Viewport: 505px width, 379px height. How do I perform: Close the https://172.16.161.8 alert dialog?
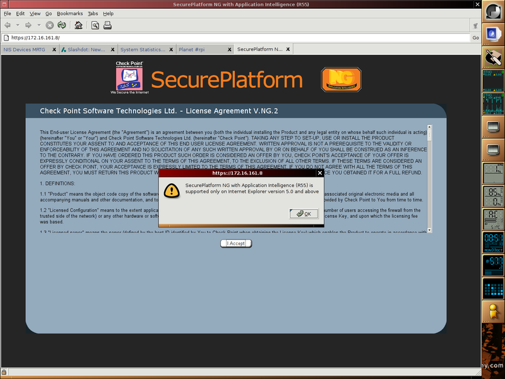[x=320, y=173]
